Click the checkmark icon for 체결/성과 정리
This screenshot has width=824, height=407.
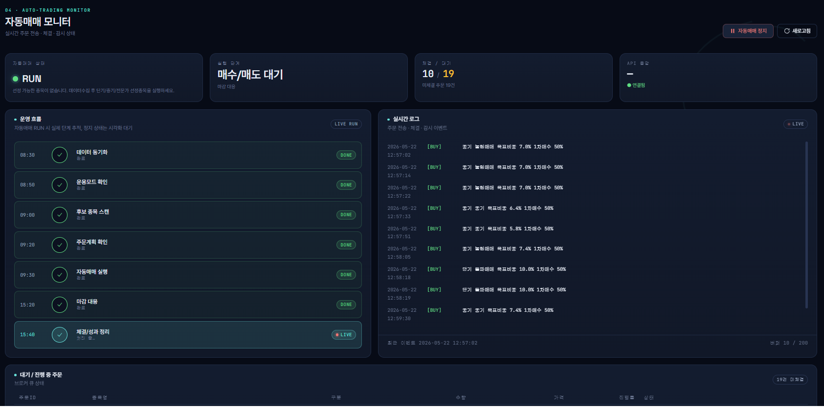pyautogui.click(x=60, y=335)
